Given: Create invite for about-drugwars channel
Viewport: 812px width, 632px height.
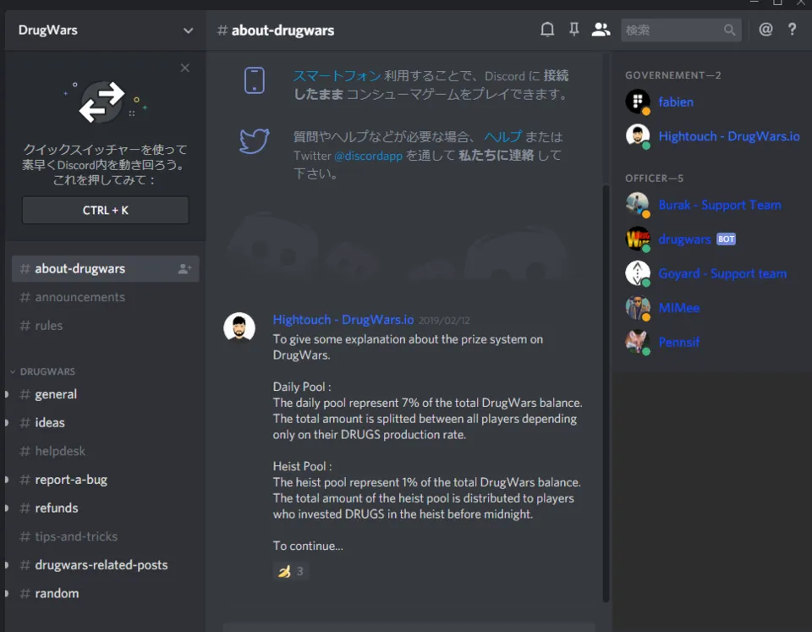Looking at the screenshot, I should tap(184, 269).
